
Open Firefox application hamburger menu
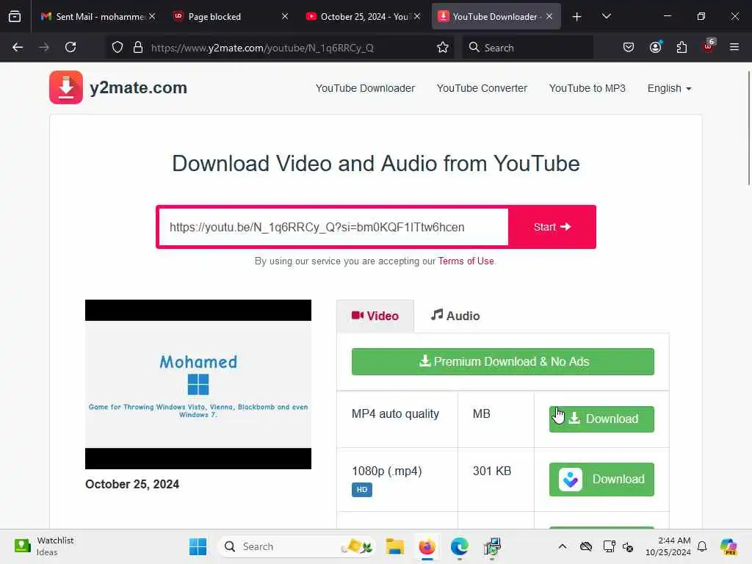click(734, 47)
